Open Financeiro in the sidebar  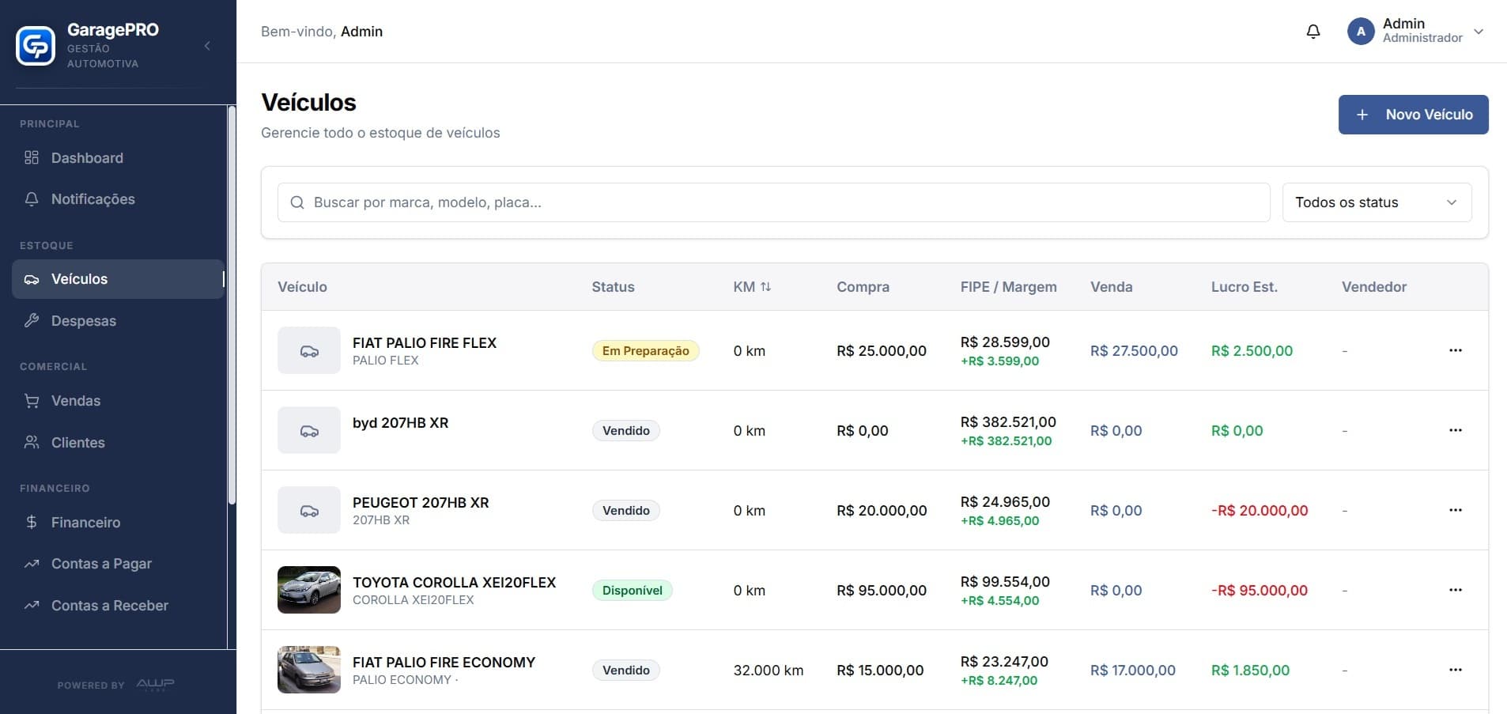click(118, 522)
